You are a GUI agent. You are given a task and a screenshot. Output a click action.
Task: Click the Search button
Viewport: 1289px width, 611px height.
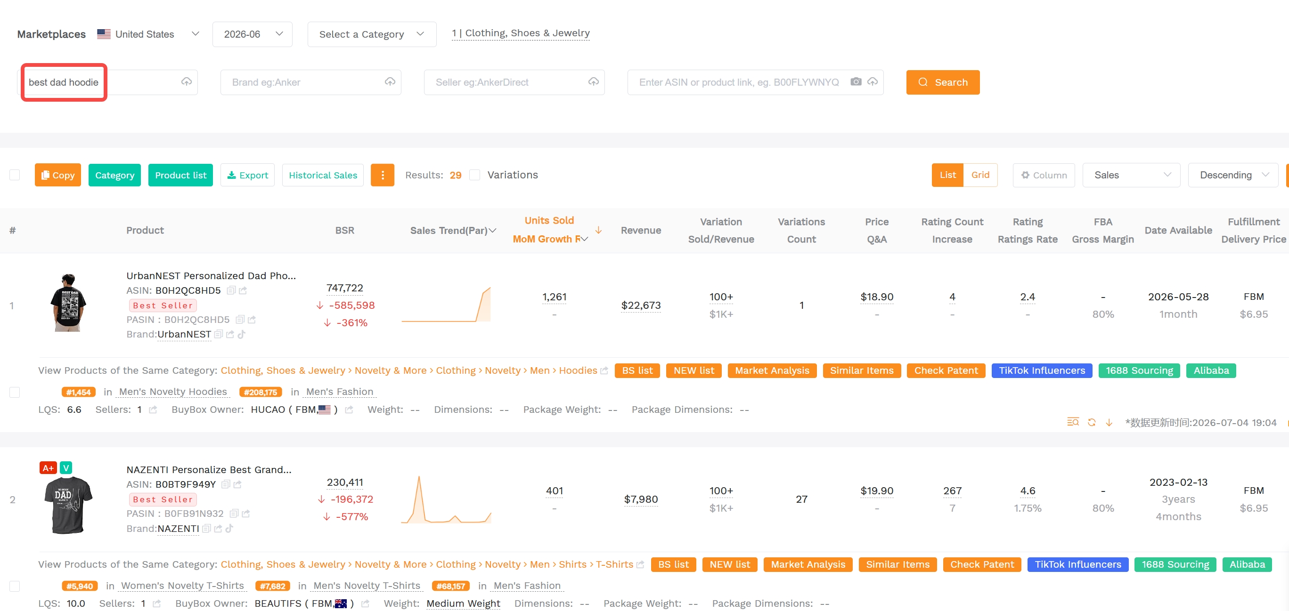[943, 82]
